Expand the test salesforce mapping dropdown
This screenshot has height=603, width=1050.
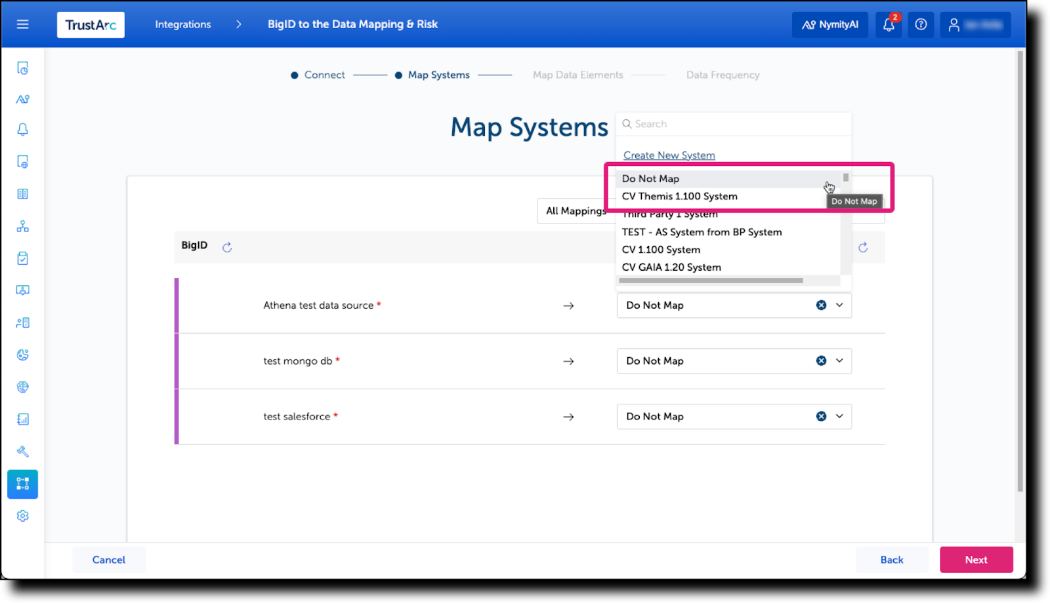pyautogui.click(x=839, y=416)
